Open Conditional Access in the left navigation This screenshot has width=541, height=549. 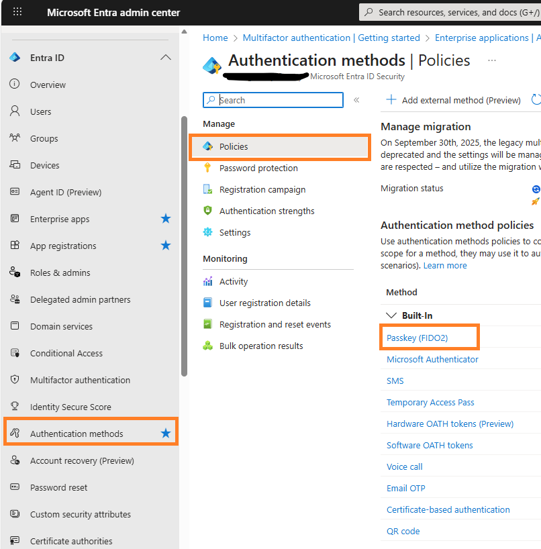pyautogui.click(x=67, y=353)
